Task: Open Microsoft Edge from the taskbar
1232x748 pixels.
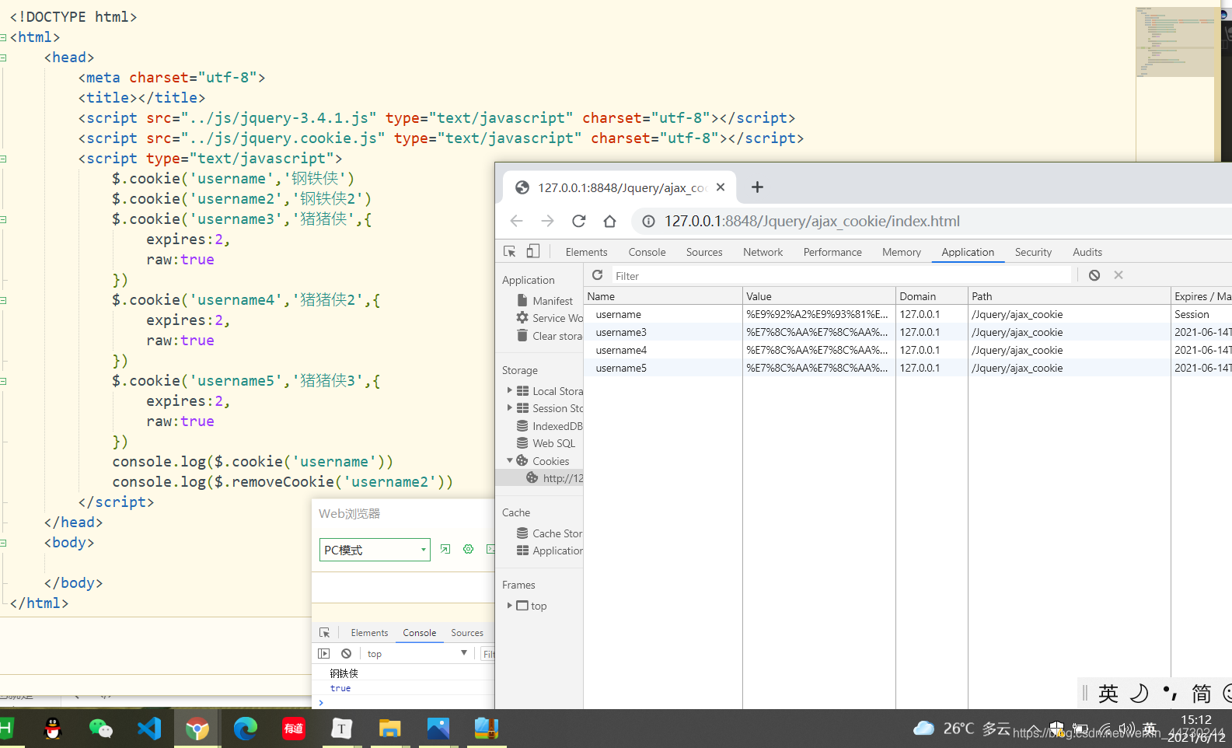Action: click(x=246, y=729)
